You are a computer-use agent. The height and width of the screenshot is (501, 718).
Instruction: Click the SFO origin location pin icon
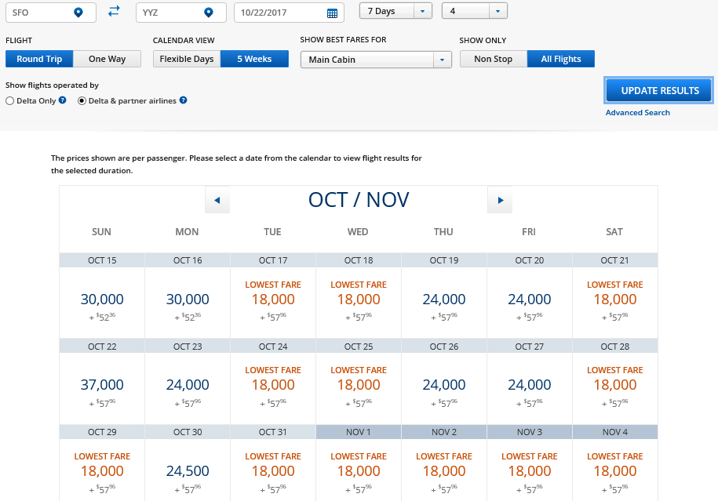tap(78, 13)
